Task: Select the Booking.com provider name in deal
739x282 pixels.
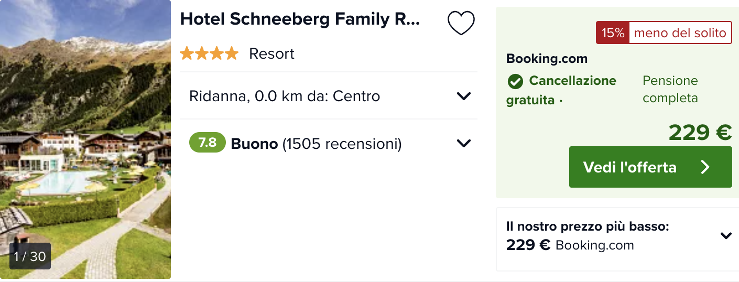Action: (547, 59)
